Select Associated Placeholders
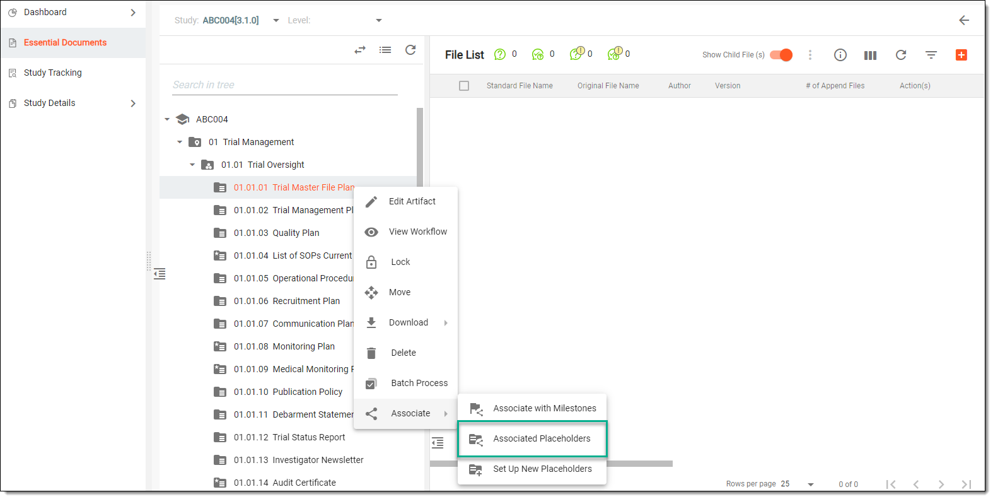The width and height of the screenshot is (993, 499). [531, 438]
